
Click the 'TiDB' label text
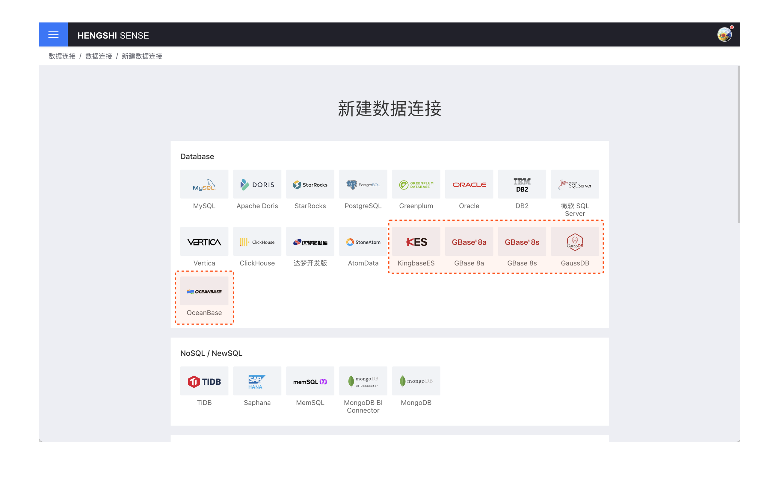[204, 403]
